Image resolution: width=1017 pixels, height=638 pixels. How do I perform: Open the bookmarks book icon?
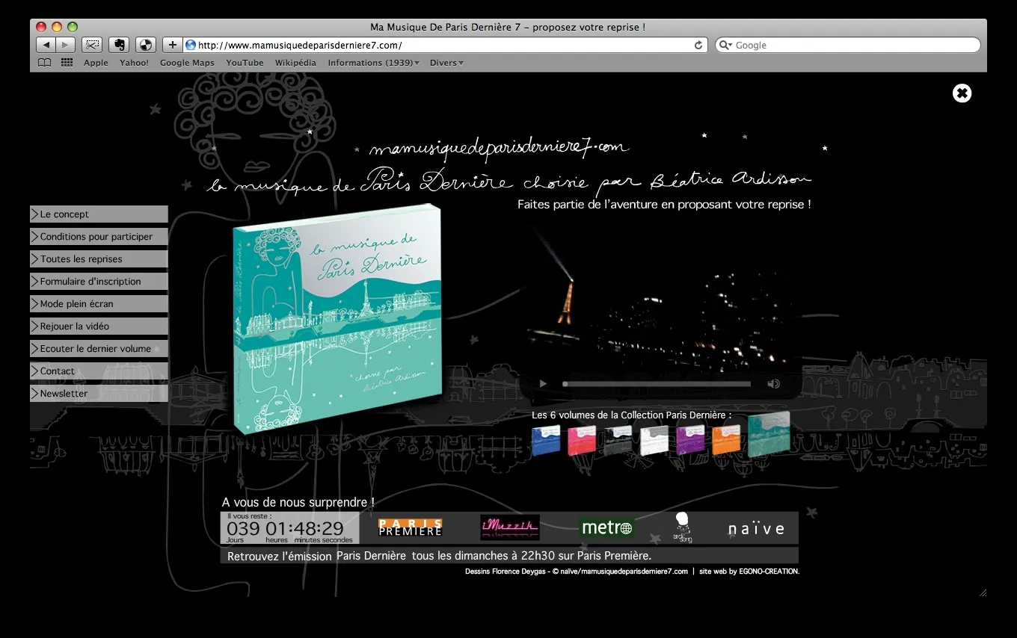(x=45, y=63)
